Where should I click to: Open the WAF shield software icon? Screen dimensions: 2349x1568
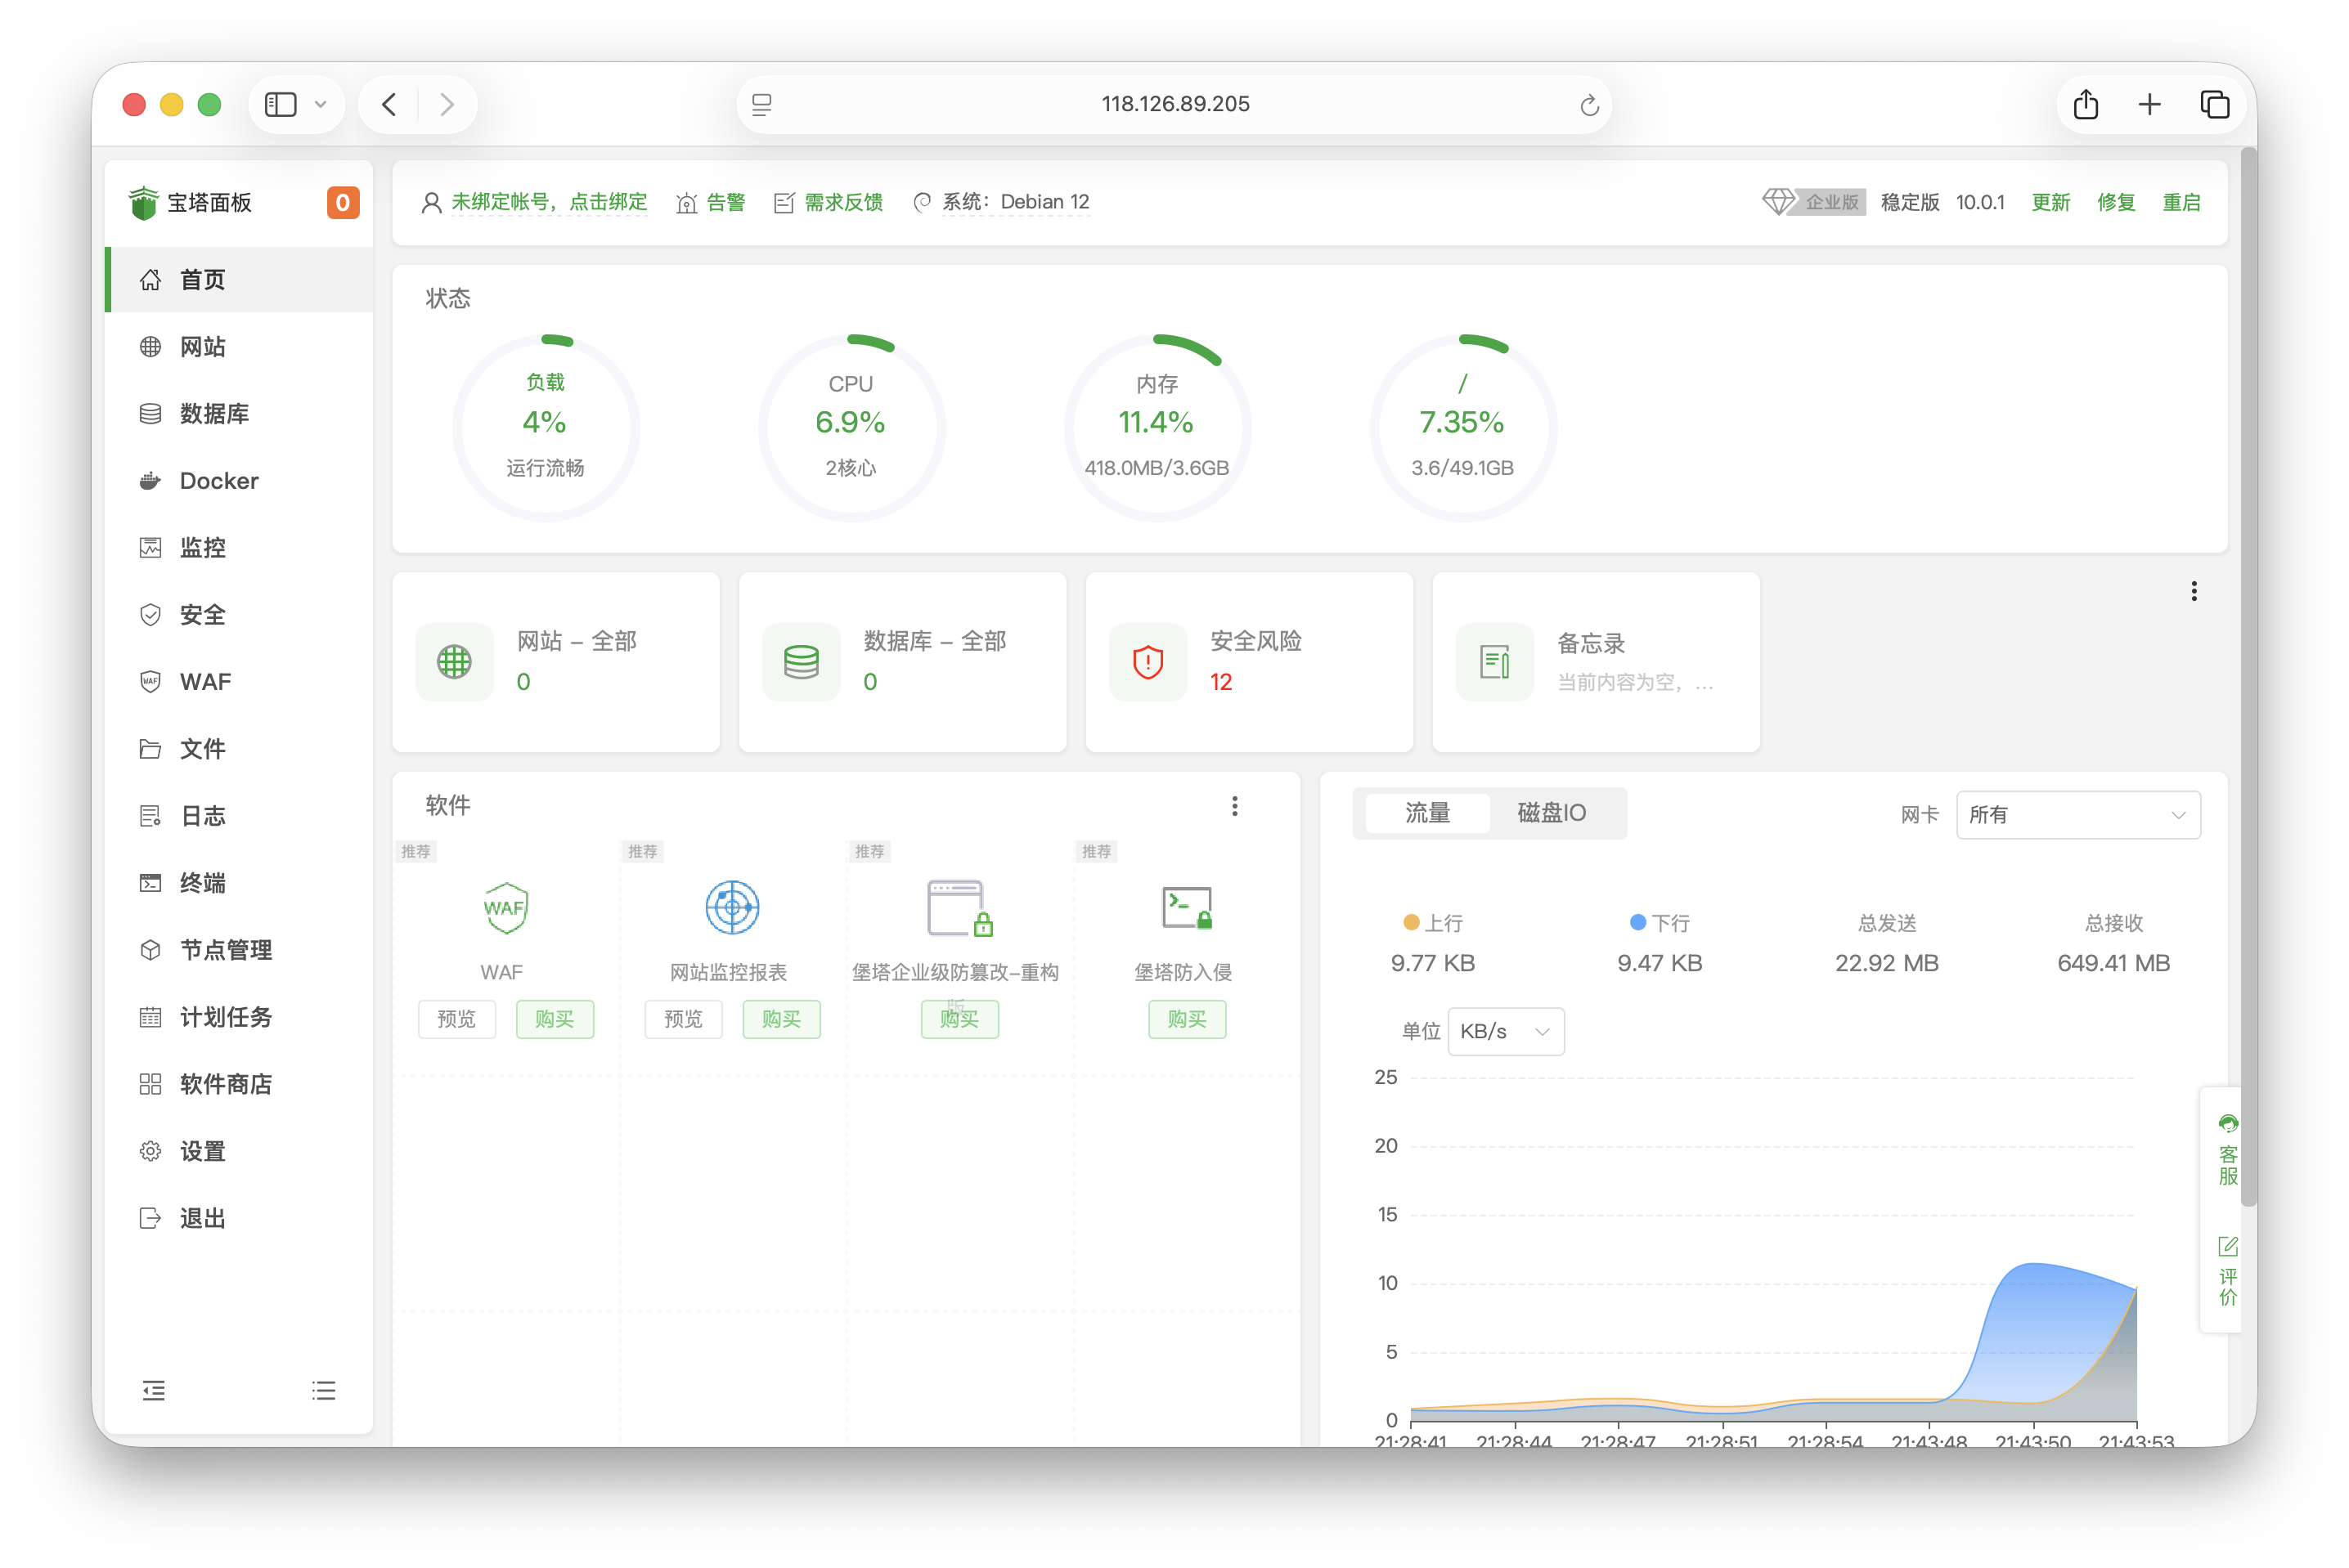(505, 908)
